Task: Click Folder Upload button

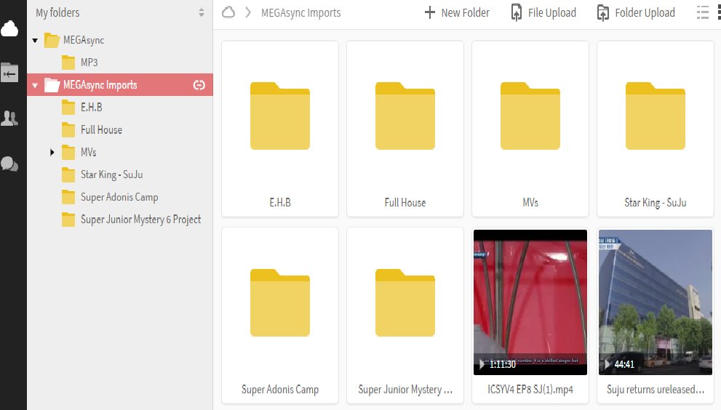Action: [636, 12]
